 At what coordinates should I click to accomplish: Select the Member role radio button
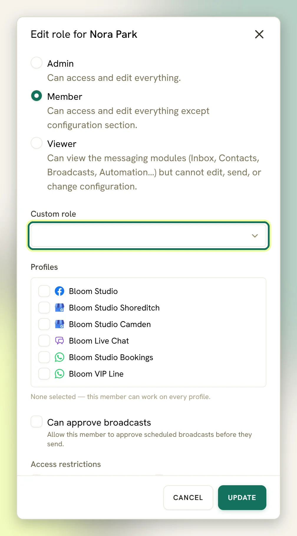pyautogui.click(x=37, y=96)
